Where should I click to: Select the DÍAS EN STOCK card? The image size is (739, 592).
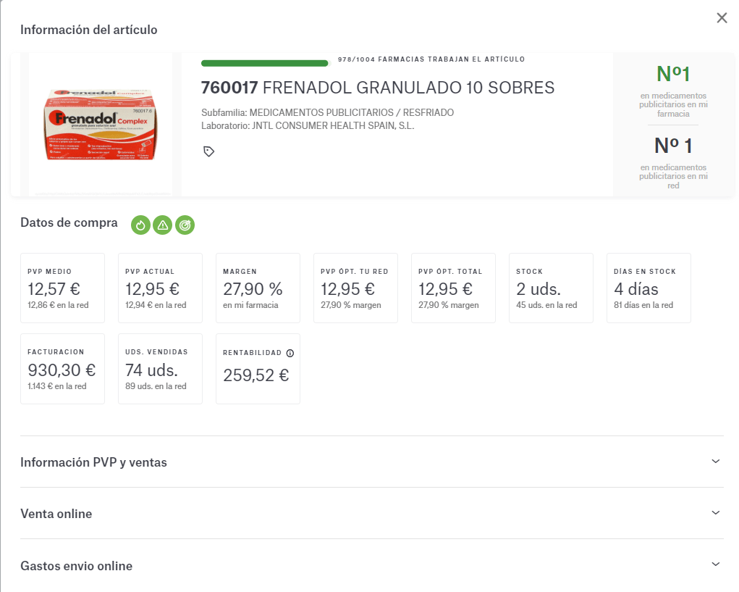click(649, 288)
